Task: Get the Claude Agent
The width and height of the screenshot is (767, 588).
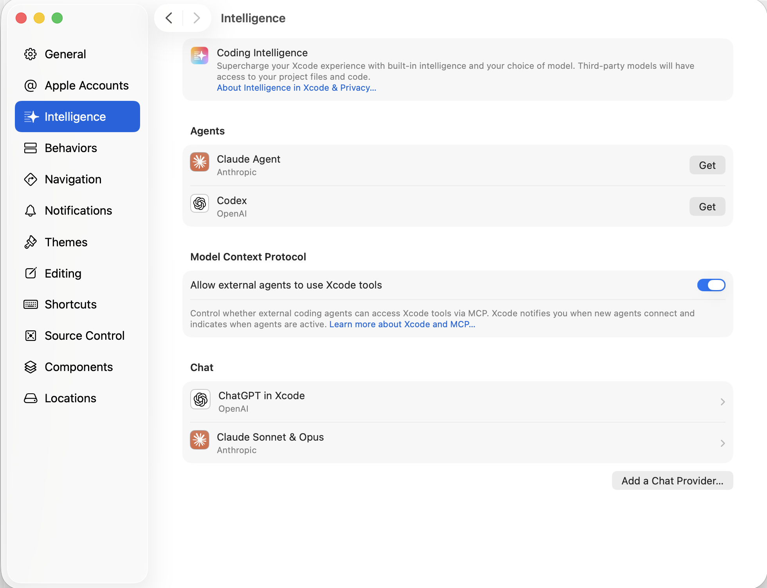Action: click(707, 165)
